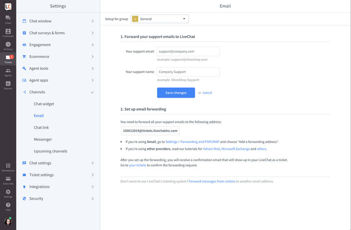Select Chat widget under Channels

coord(44,104)
